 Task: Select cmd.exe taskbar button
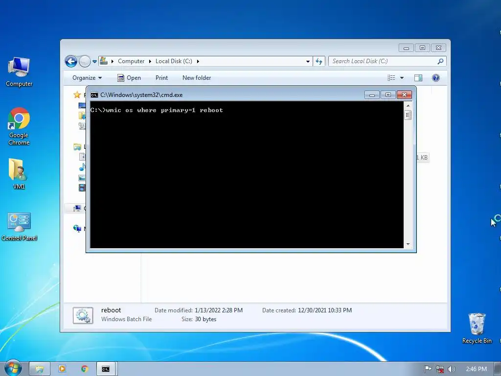tap(106, 369)
